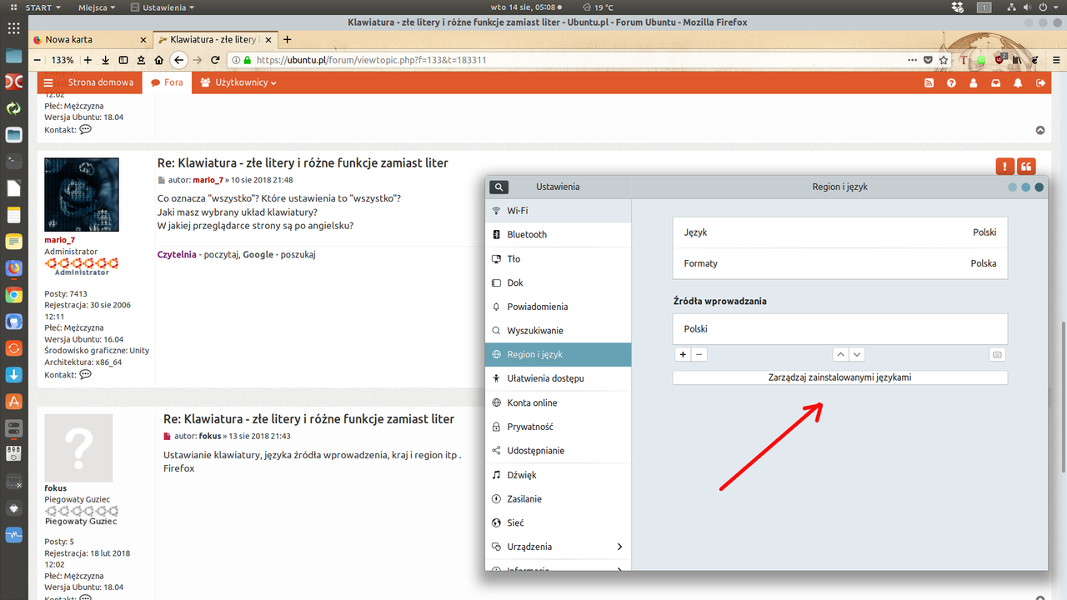This screenshot has height=600, width=1067.
Task: Open the terminal icon in the dock
Action: (13, 161)
